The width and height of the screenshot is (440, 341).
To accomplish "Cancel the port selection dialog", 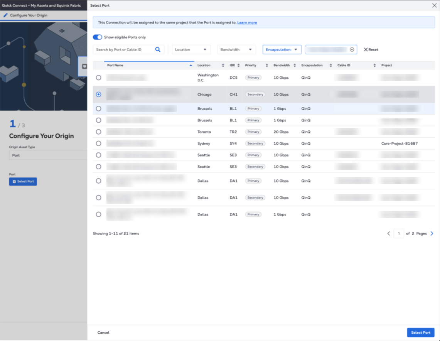I will [103, 333].
